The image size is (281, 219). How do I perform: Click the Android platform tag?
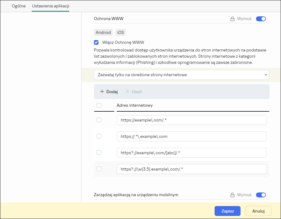pos(103,32)
